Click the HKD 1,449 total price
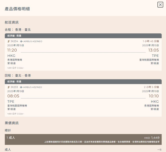166x152 pixels. coord(152,138)
